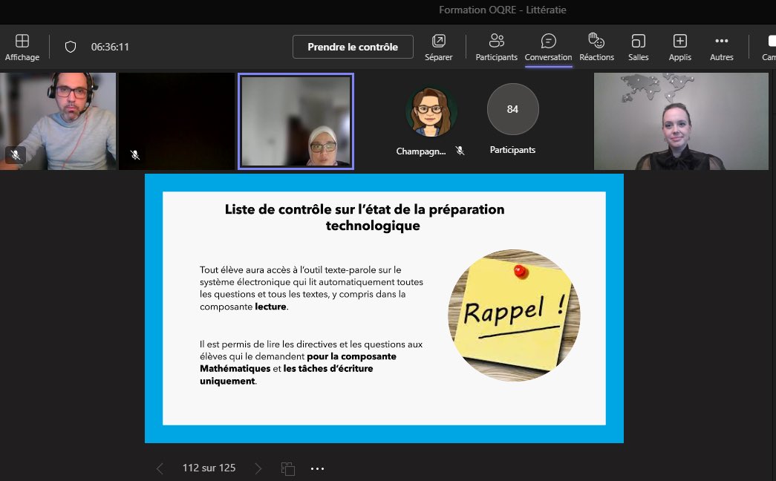Select the black video tile
The width and height of the screenshot is (776, 481).
click(x=177, y=121)
